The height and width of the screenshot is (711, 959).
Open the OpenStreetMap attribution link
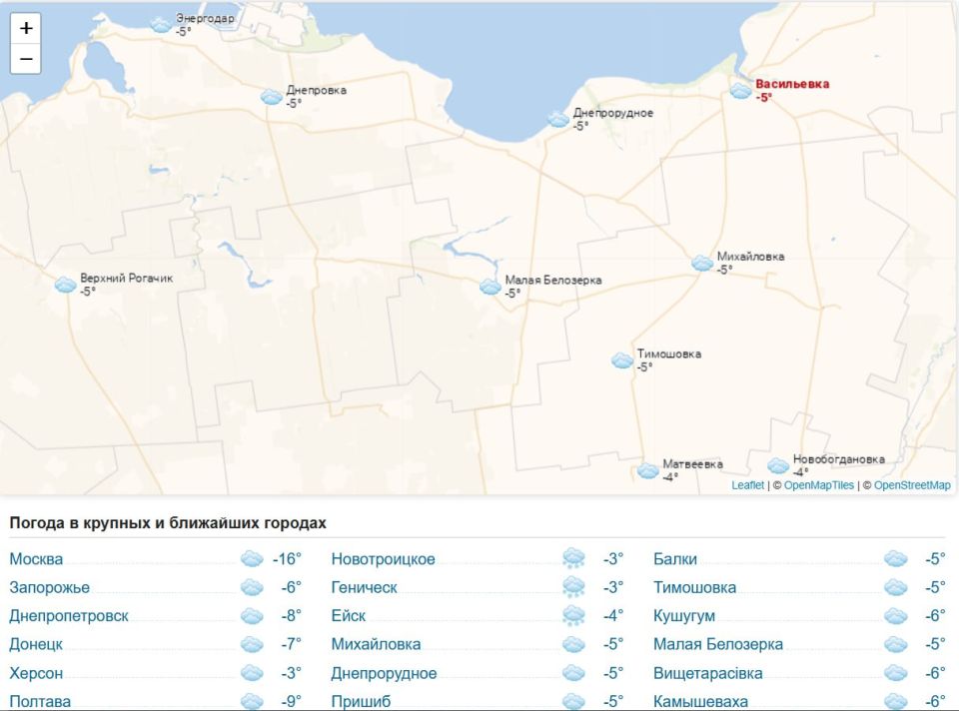(912, 485)
